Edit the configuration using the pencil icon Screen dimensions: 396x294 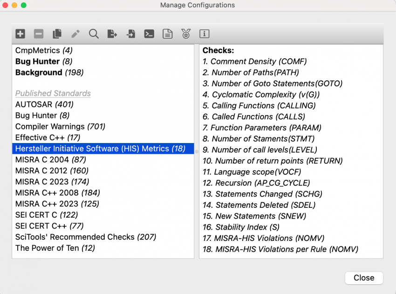click(x=75, y=34)
